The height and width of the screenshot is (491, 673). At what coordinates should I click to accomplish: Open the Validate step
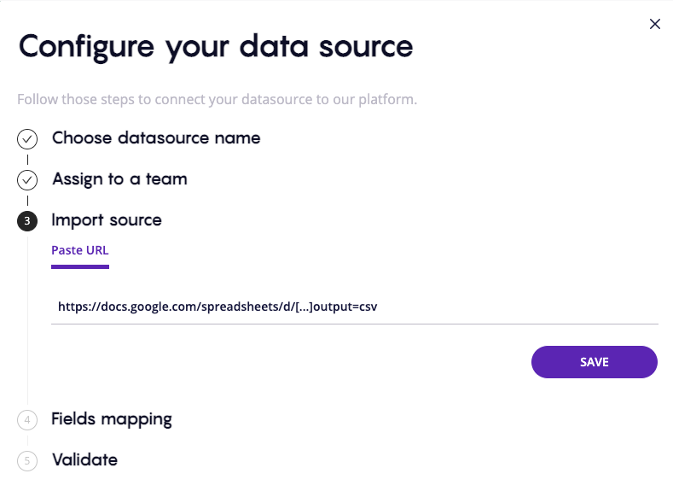(84, 460)
